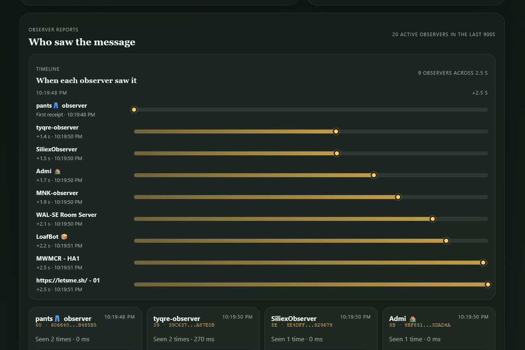
Task: Click the 606640...B485B5 key hash
Action: (x=74, y=325)
